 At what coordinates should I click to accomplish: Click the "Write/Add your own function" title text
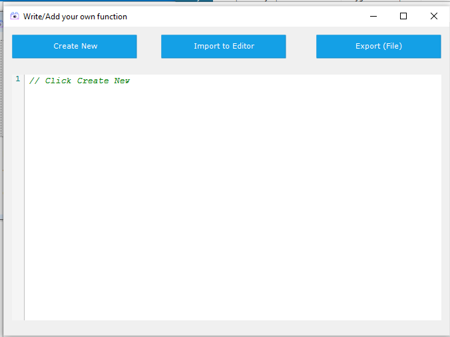75,16
